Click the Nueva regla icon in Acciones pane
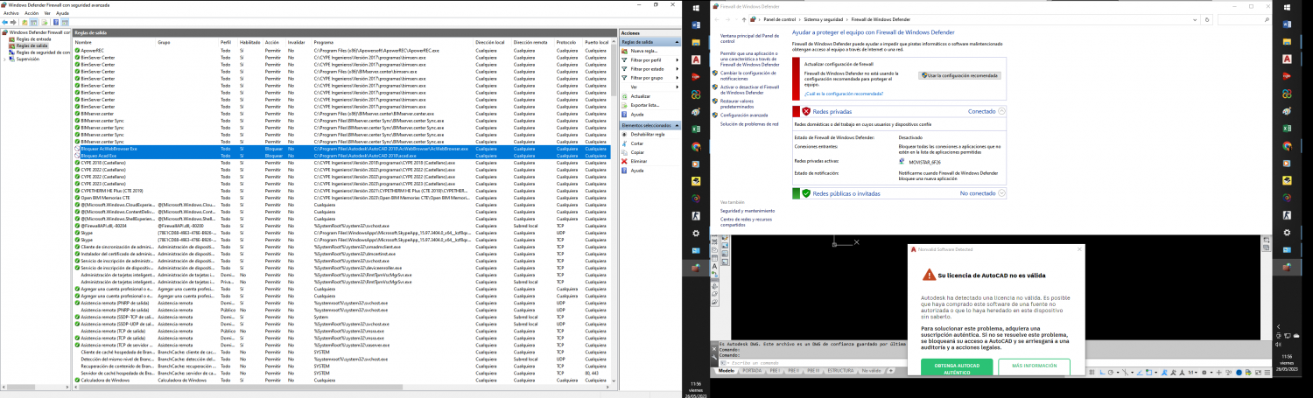Image resolution: width=1313 pixels, height=398 pixels. coord(624,51)
